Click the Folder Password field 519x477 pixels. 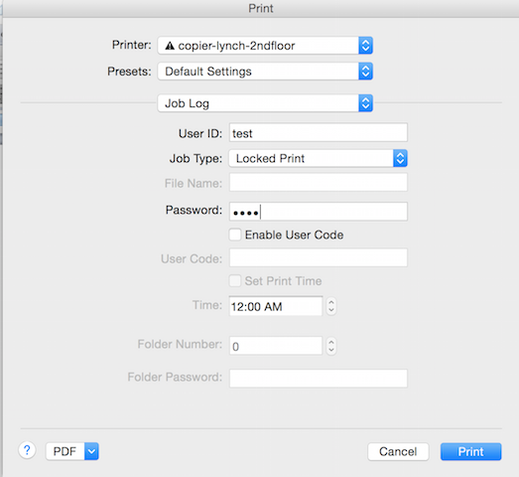click(319, 379)
